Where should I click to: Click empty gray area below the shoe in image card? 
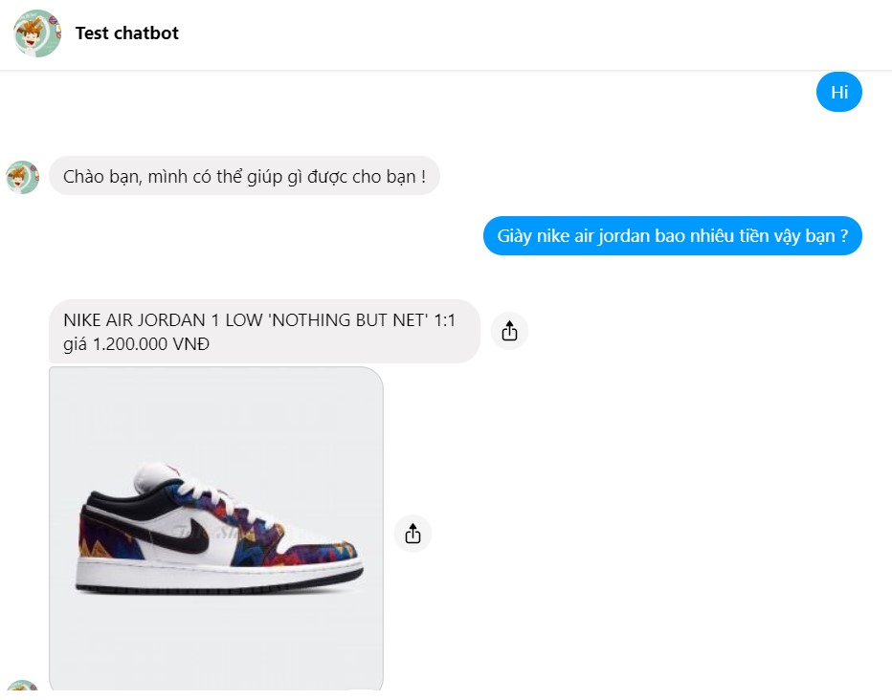tap(216, 641)
